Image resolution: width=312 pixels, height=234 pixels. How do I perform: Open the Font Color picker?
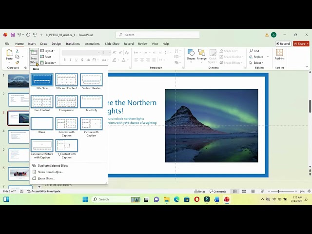click(123, 59)
